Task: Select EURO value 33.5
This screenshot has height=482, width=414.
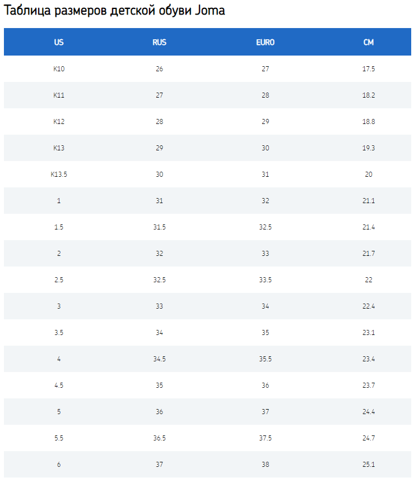Action: click(x=266, y=280)
